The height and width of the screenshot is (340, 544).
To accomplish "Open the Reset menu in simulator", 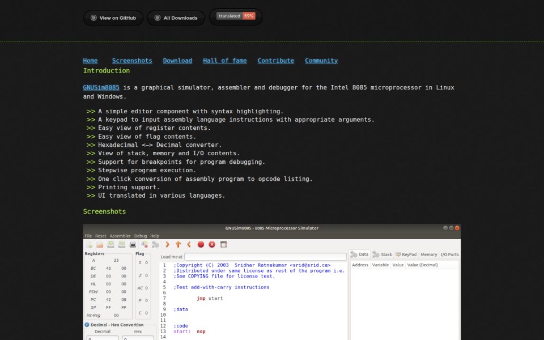I will pyautogui.click(x=101, y=236).
